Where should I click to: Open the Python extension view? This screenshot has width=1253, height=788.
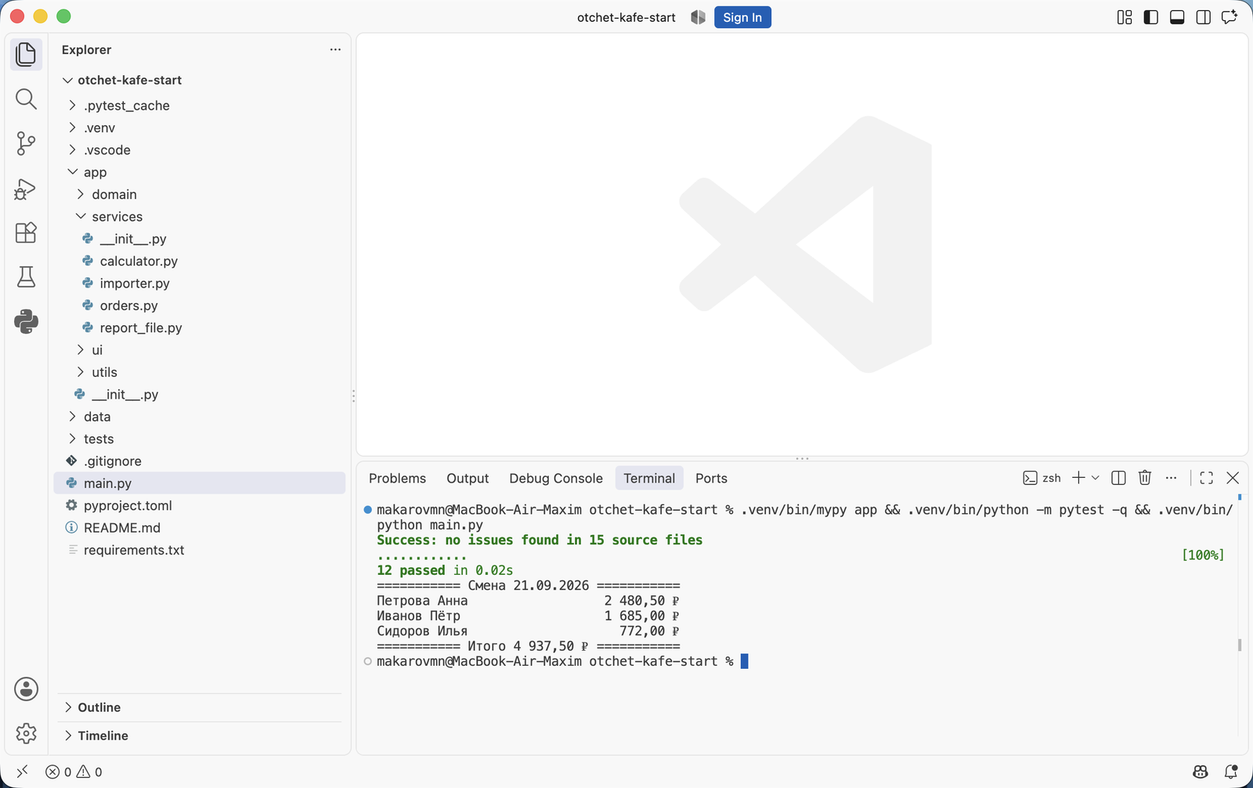pyautogui.click(x=26, y=321)
